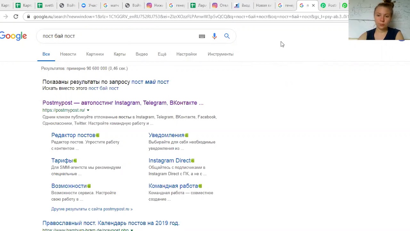
Task: Expand dropdown arrow next to postmypost.ru URL
Action: (88, 110)
